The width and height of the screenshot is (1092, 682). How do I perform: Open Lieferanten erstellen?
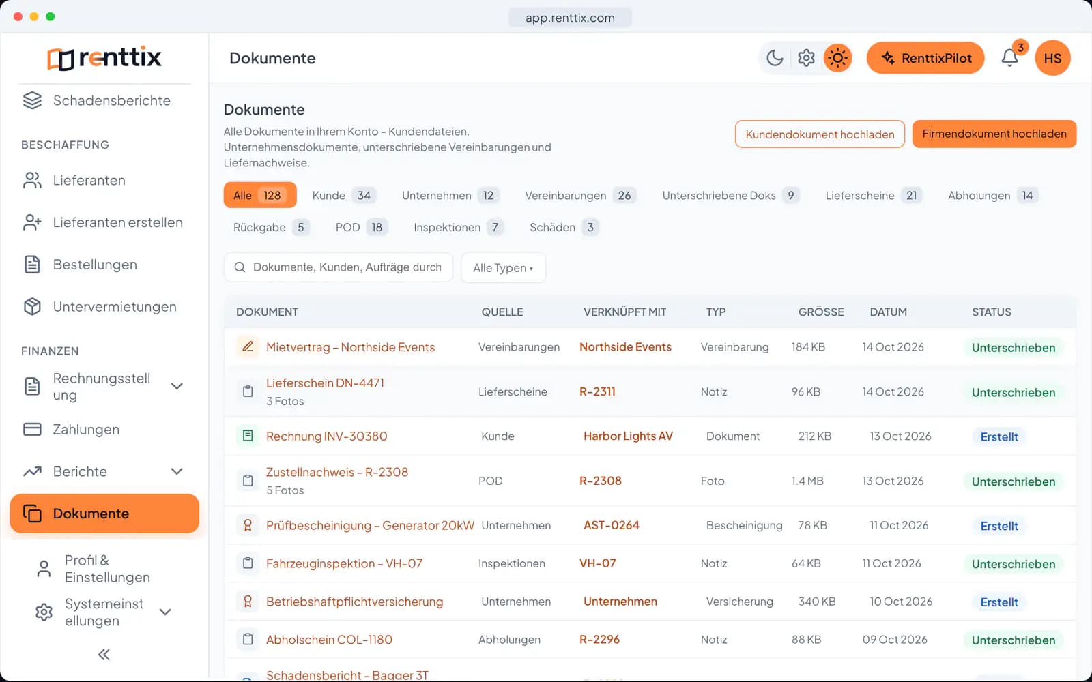104,223
